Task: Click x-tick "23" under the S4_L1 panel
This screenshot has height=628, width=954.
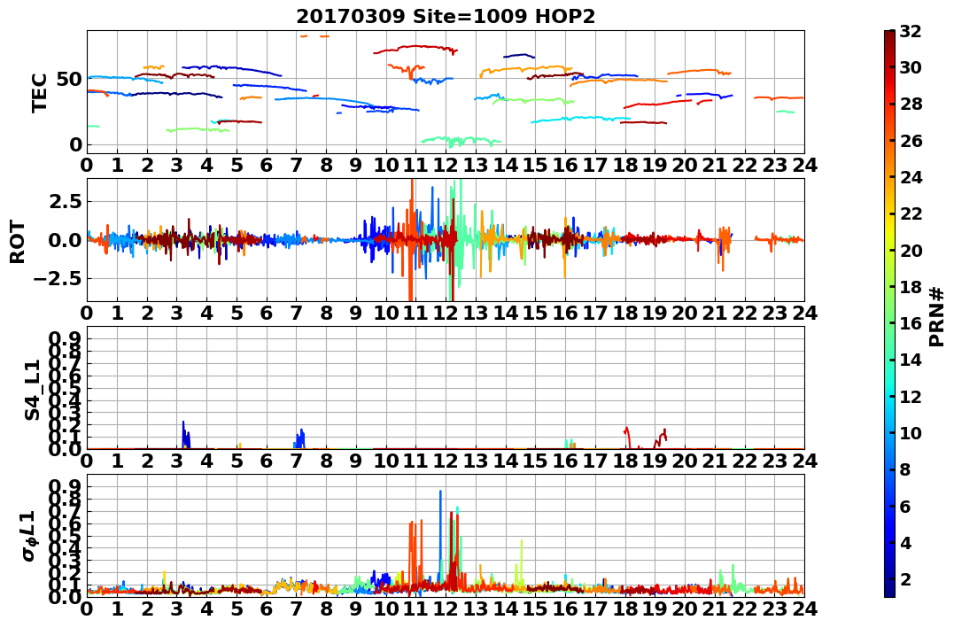Action: (775, 461)
